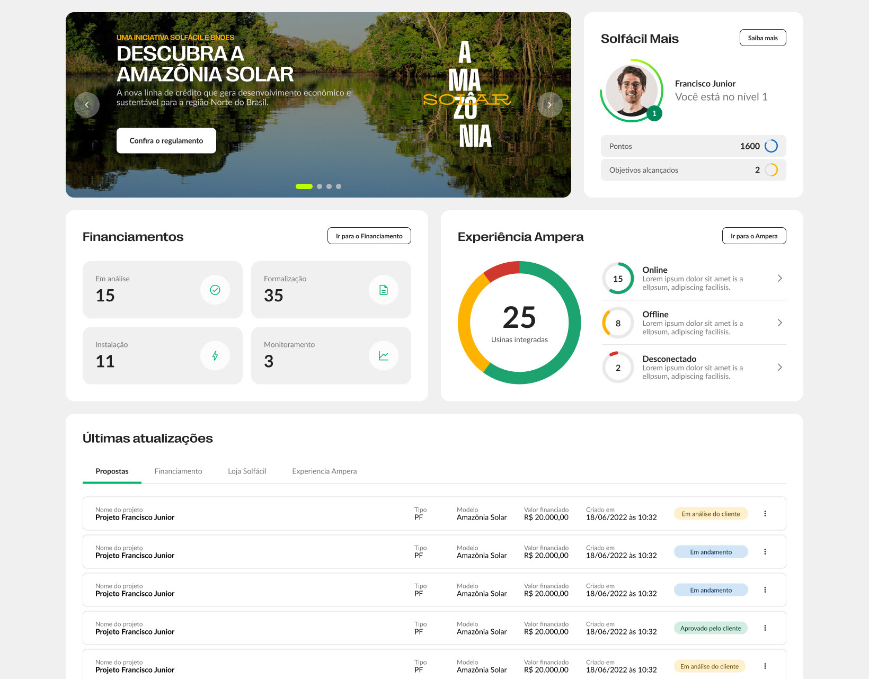Open options menu for fifth proposal row
The height and width of the screenshot is (679, 869).
765,666
